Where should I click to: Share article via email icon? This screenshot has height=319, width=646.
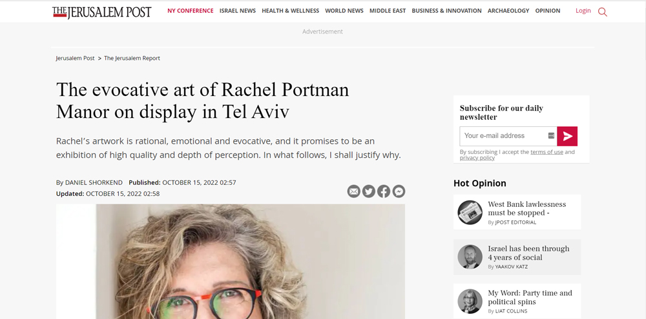tap(353, 191)
